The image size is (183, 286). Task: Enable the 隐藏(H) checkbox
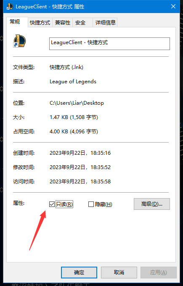(x=91, y=204)
